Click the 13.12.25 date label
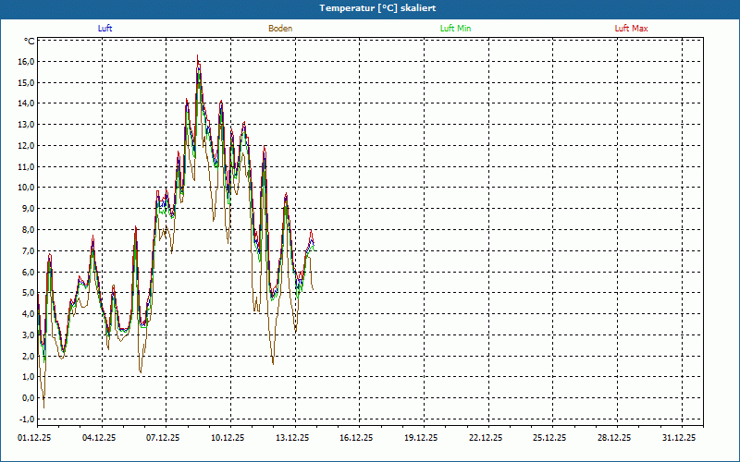The width and height of the screenshot is (740, 462). pyautogui.click(x=292, y=438)
